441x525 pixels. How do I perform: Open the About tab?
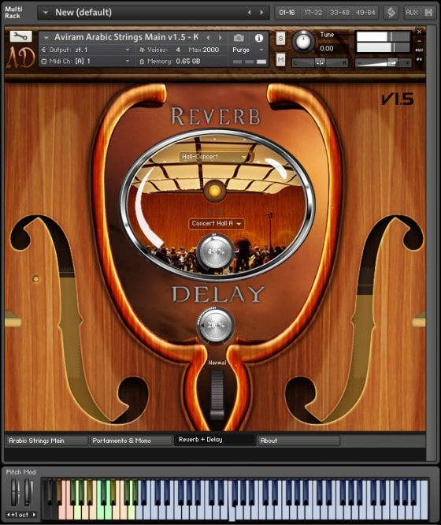point(298,441)
